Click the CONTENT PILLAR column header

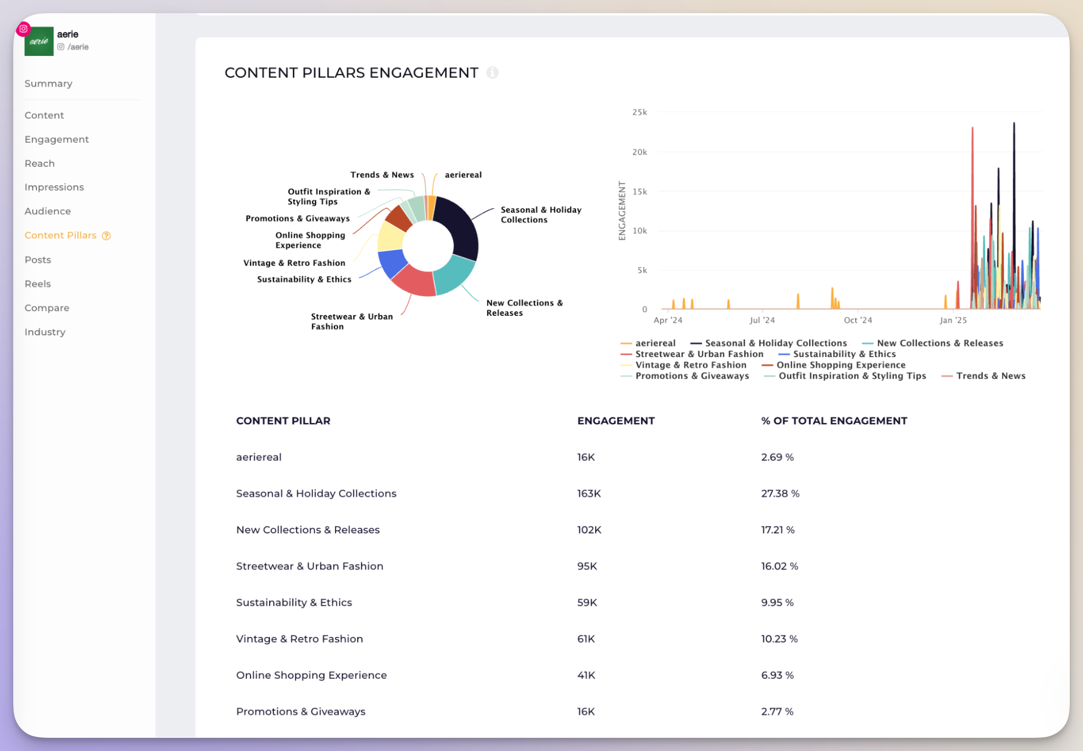(283, 421)
